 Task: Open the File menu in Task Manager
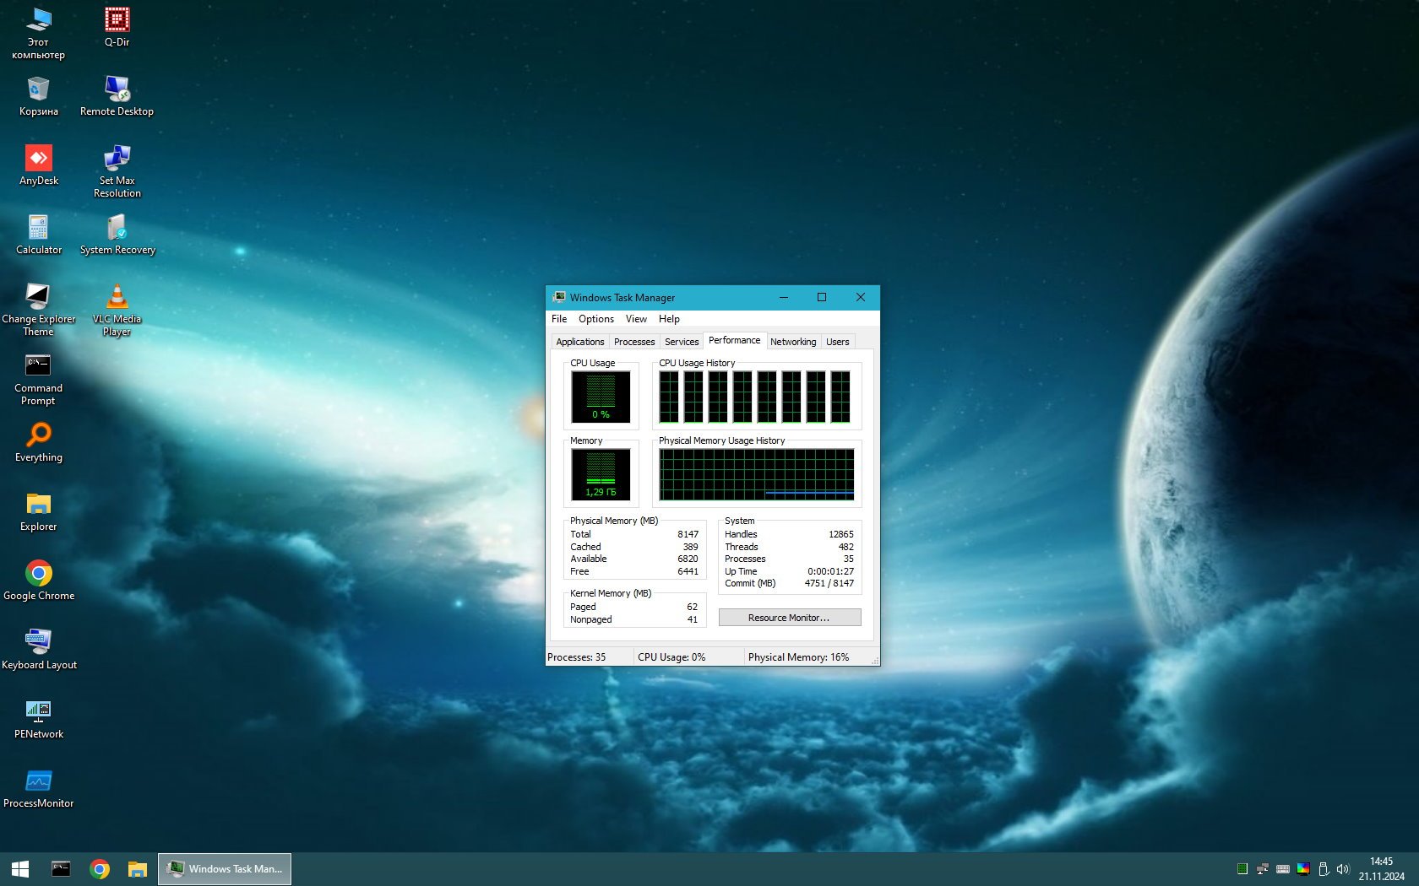[559, 319]
